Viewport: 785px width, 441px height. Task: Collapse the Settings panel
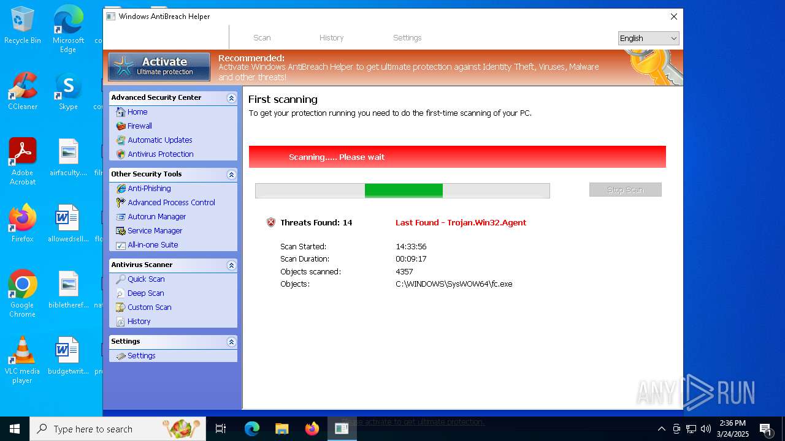pos(231,342)
